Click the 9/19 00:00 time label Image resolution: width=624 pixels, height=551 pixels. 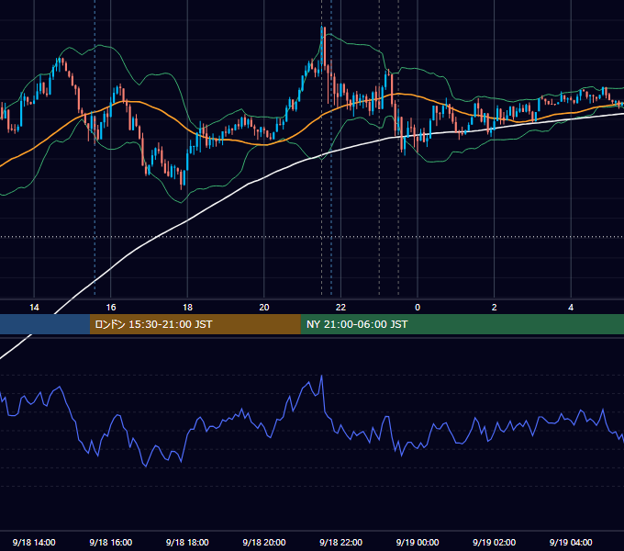tap(418, 542)
